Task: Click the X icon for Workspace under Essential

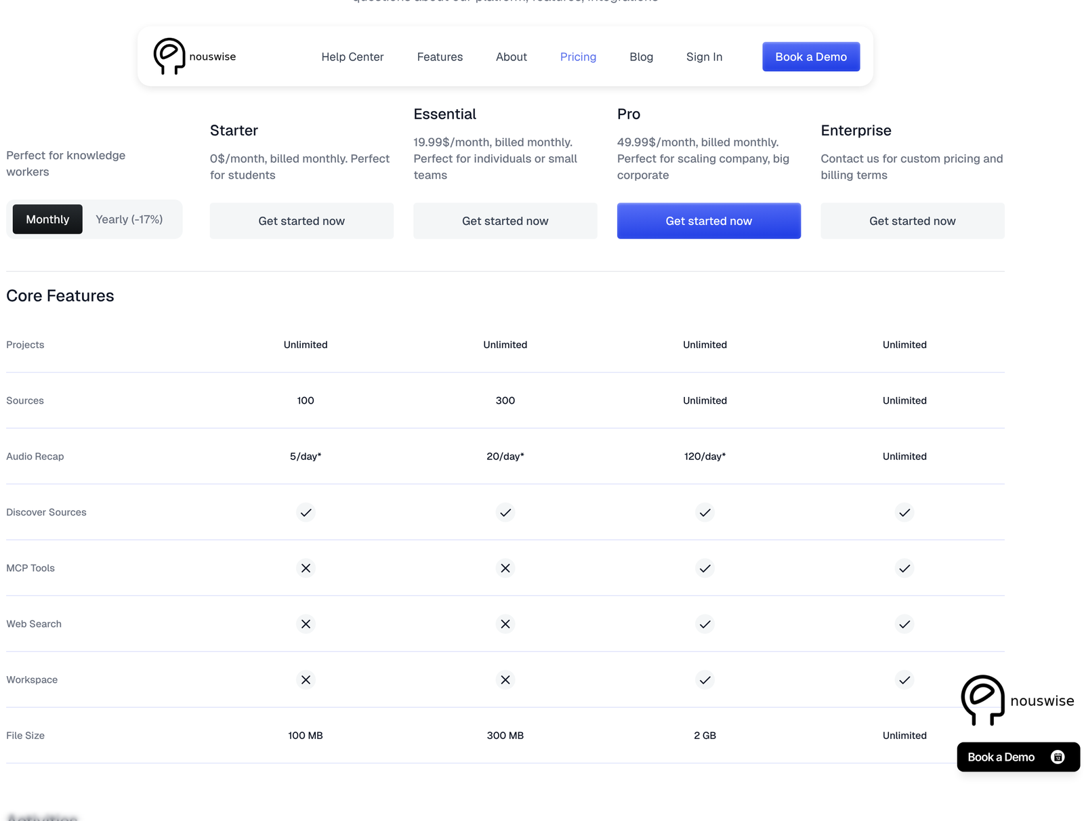Action: [x=505, y=680]
